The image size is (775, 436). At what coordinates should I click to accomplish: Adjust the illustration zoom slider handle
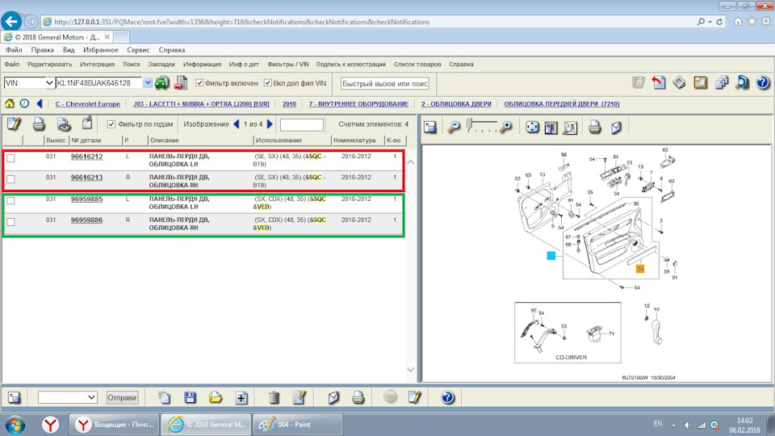(469, 125)
